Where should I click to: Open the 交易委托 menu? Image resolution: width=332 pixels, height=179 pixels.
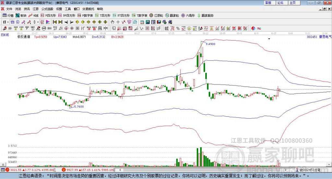[88, 9]
